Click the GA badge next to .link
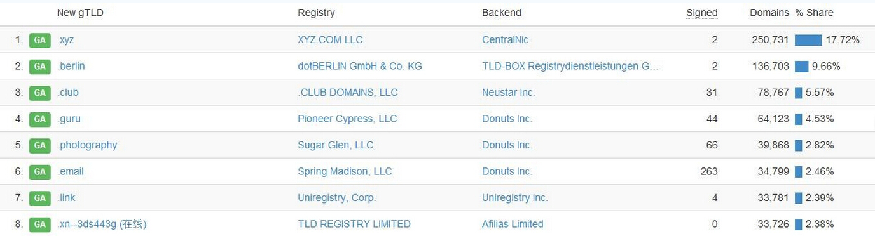 tap(40, 198)
